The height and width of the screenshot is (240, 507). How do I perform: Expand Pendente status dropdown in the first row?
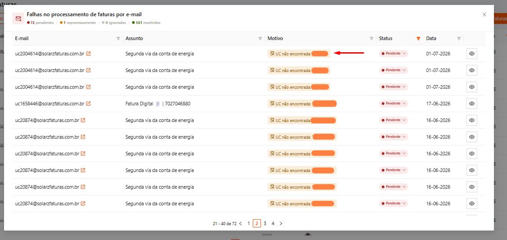(x=393, y=54)
